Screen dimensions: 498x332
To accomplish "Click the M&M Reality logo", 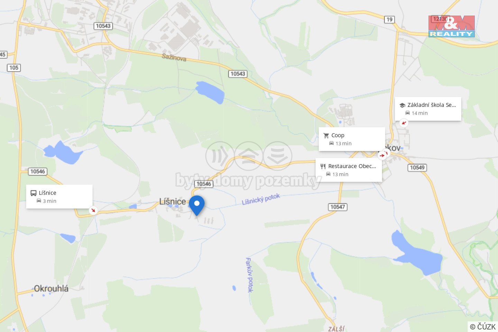I will [x=451, y=26].
